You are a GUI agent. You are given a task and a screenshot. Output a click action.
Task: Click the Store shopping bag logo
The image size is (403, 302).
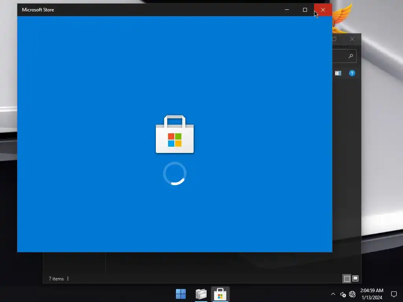tap(175, 134)
